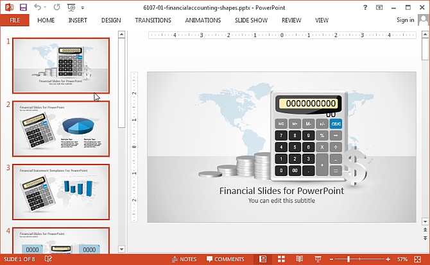Go to previous slide double-arrow button
Viewport: 430px width, 265px height.
(x=425, y=230)
